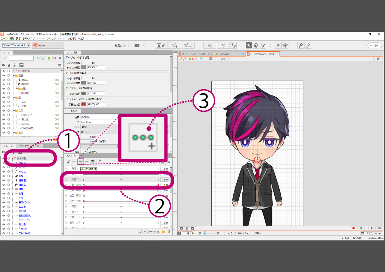Image resolution: width=385 pixels, height=272 pixels.
Task: Click the add two keys icon
Action: 75,162
